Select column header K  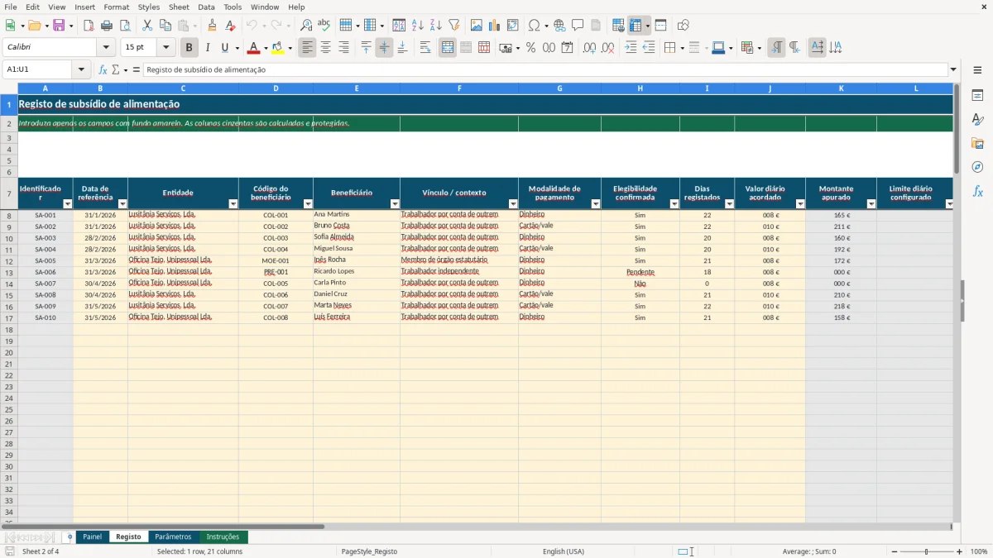841,88
